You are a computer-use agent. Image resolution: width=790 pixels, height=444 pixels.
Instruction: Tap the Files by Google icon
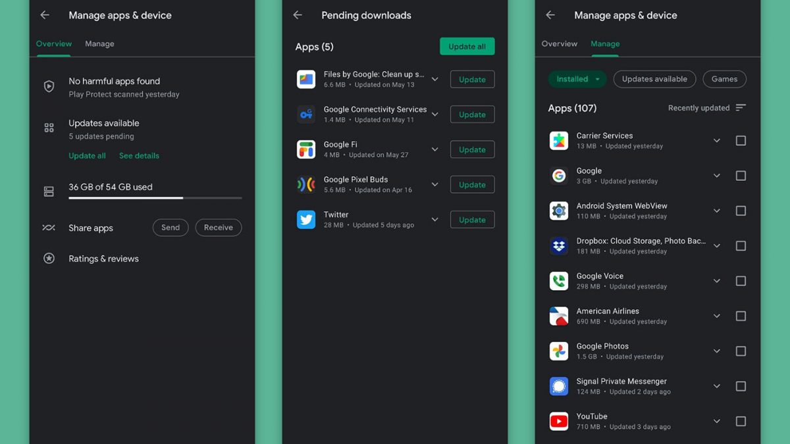(306, 80)
